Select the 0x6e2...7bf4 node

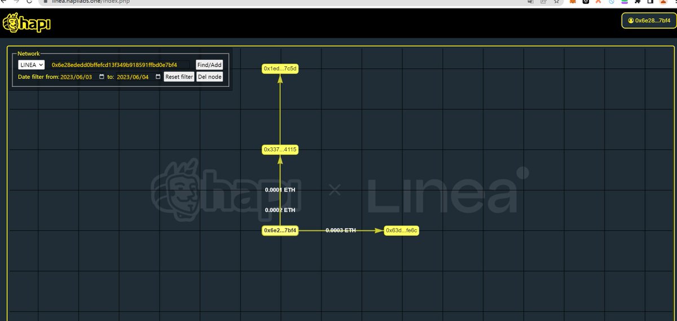click(x=280, y=230)
